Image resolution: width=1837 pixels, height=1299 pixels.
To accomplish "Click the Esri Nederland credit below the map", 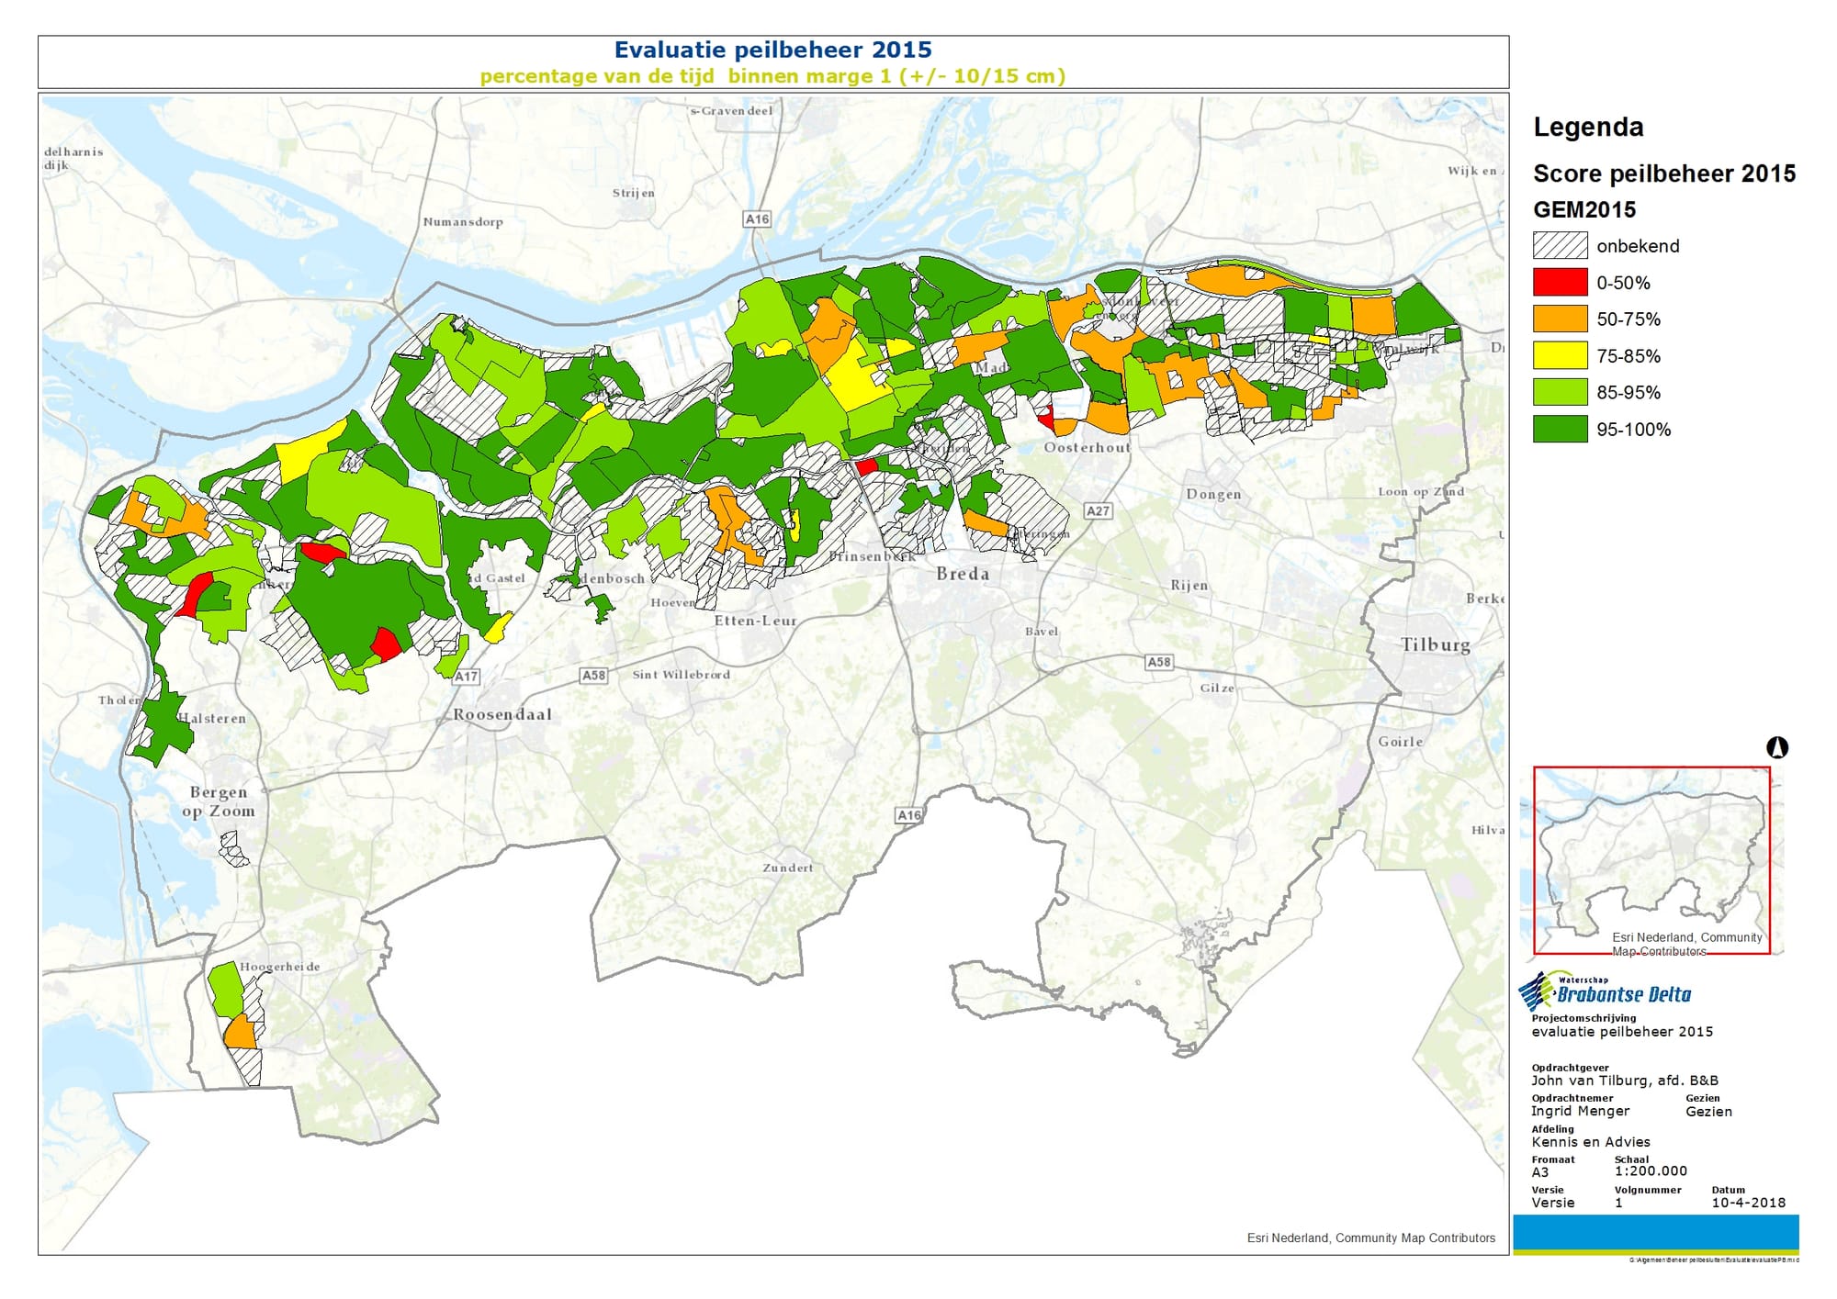I will tap(1371, 1238).
